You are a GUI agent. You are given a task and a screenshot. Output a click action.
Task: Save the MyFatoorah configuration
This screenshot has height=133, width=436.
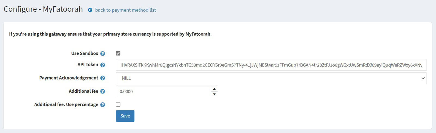pos(125,116)
